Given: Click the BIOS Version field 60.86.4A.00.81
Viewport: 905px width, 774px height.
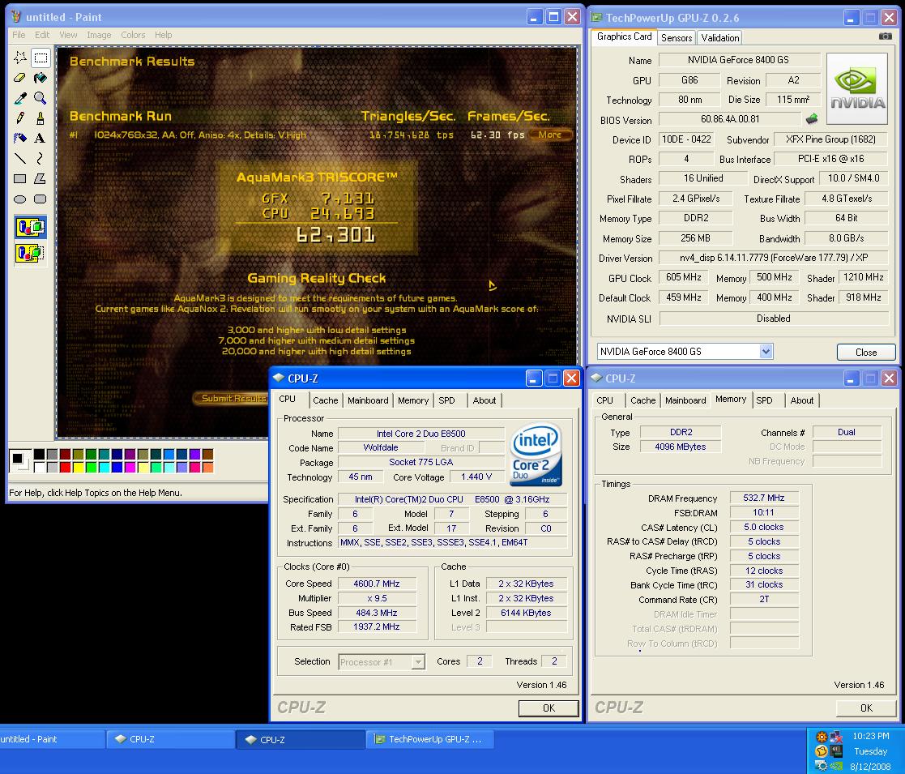Looking at the screenshot, I should 729,119.
